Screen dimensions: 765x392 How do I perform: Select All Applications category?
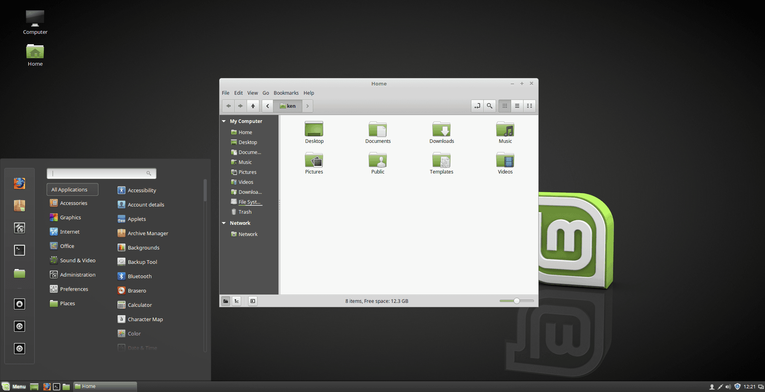point(73,189)
